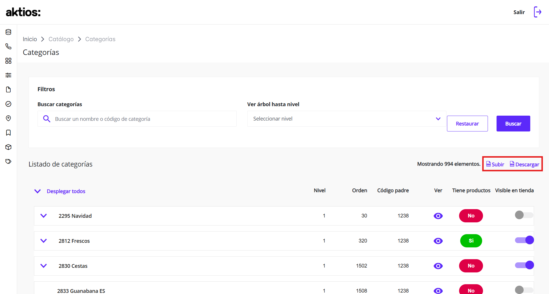549x294 pixels.
Task: Click the No badge for 2830 Cestas
Action: [x=471, y=266]
